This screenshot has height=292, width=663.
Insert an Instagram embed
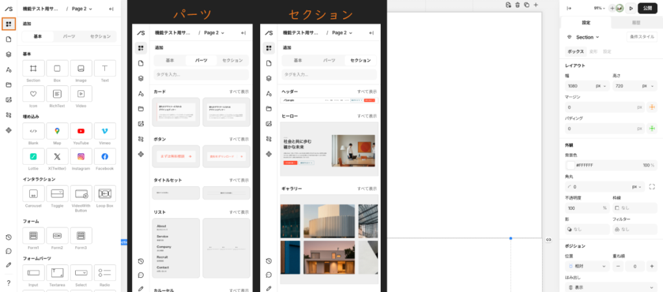(81, 156)
